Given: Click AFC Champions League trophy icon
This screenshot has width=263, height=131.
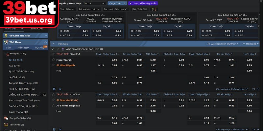Looking at the screenshot, I should (x=63, y=49).
